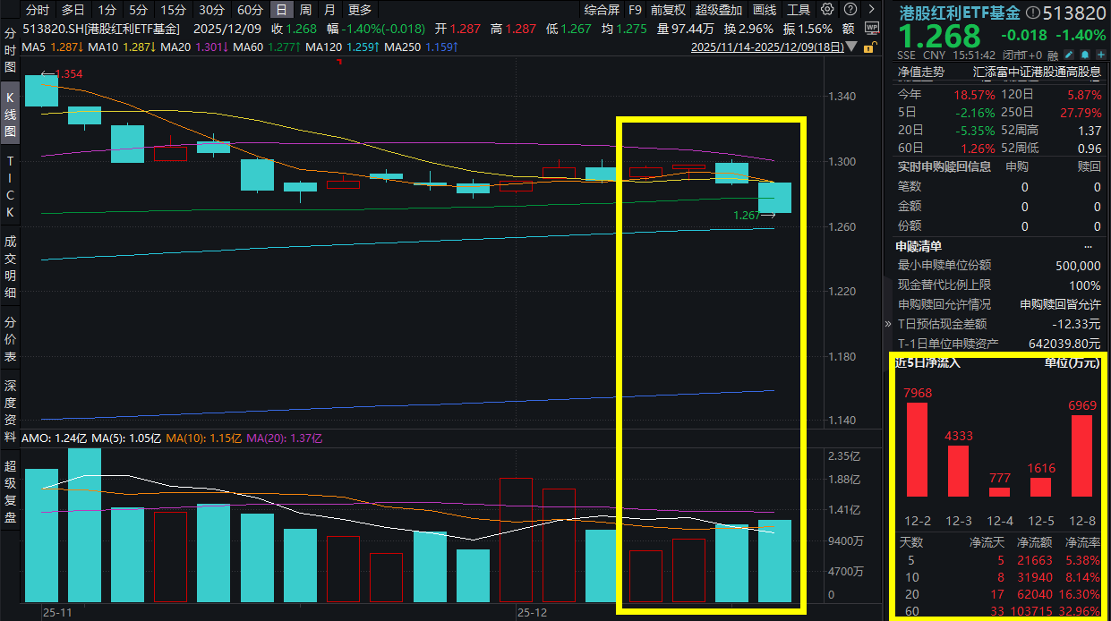The image size is (1111, 621).
Task: Expand more periods via 更多
Action: (x=359, y=10)
